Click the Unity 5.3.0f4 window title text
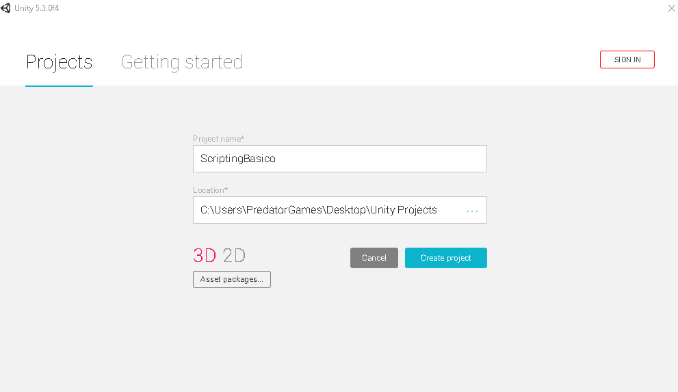The height and width of the screenshot is (392, 678). pos(37,8)
